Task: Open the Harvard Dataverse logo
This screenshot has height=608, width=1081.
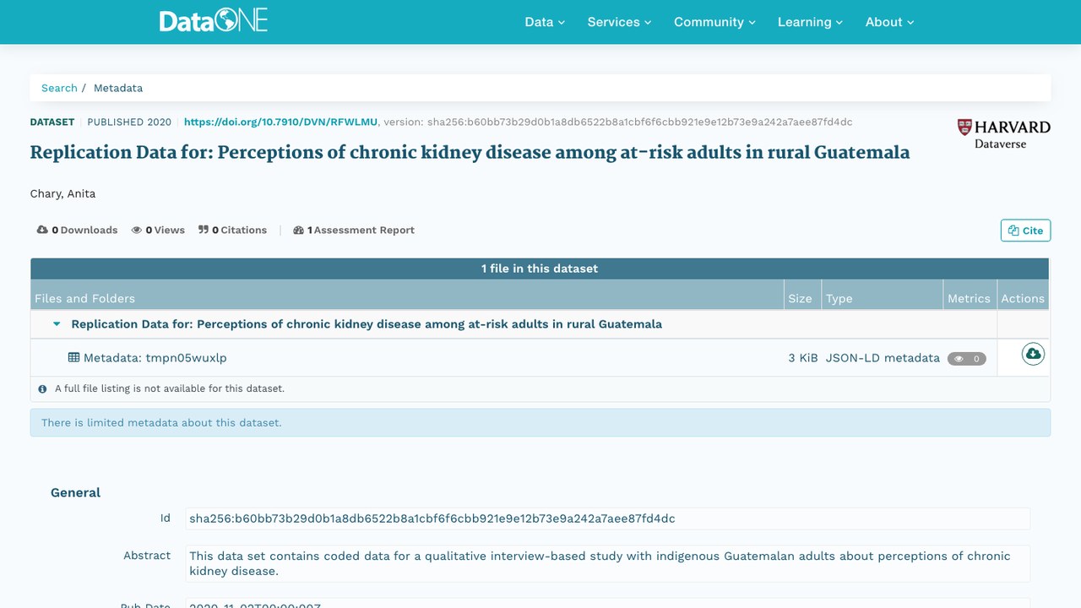Action: pos(1003,133)
